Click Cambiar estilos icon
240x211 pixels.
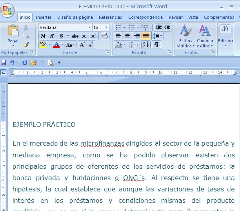(205, 31)
